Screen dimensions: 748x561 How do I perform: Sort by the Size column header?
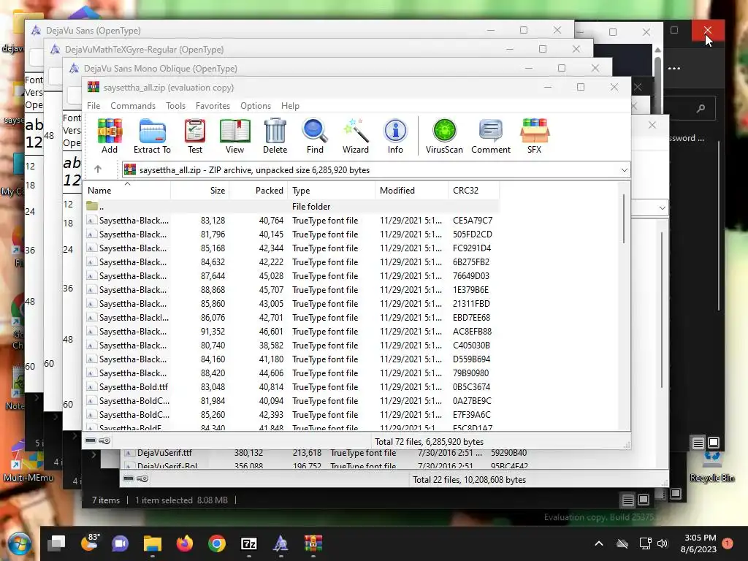(x=200, y=191)
